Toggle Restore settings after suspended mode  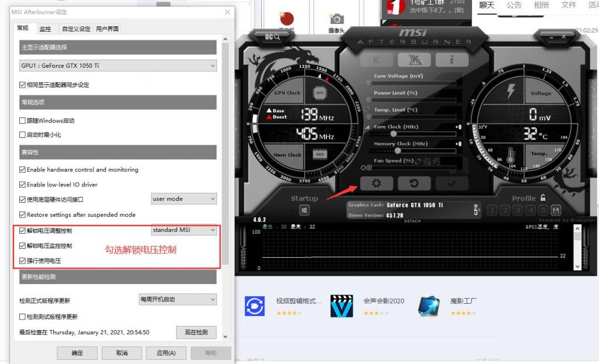click(23, 215)
